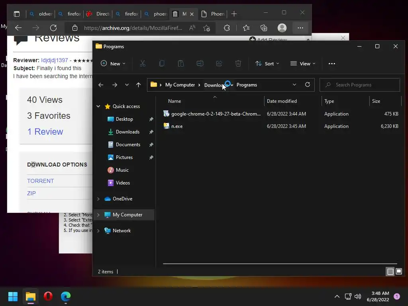
Task: Expand address bar history dropdown
Action: pos(294,85)
